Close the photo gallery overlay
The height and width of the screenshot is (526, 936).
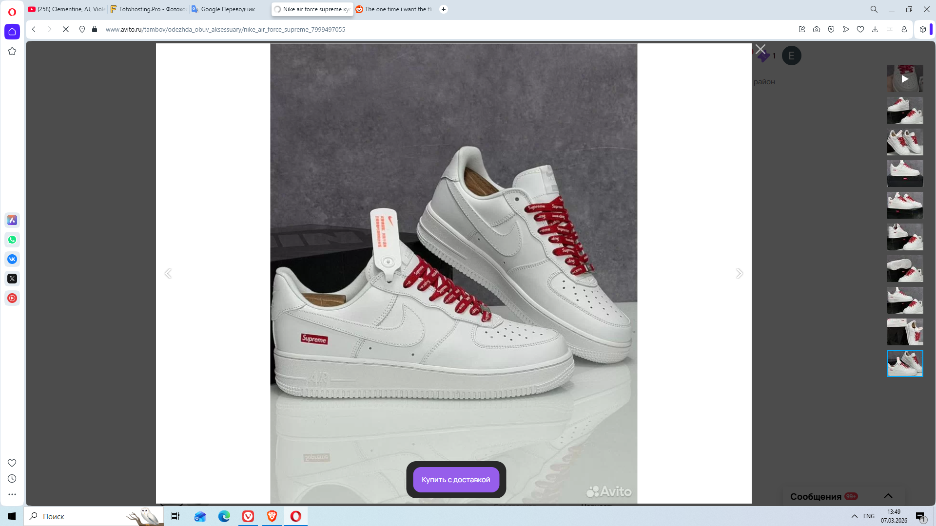coord(760,49)
